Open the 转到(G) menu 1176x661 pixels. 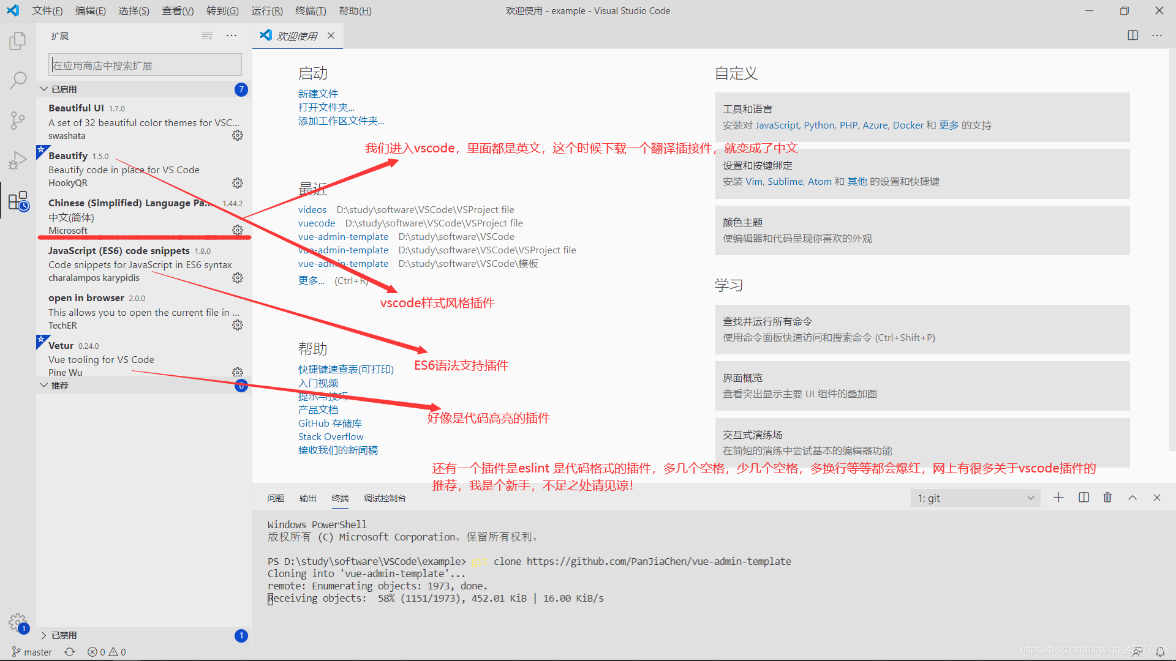click(x=222, y=11)
